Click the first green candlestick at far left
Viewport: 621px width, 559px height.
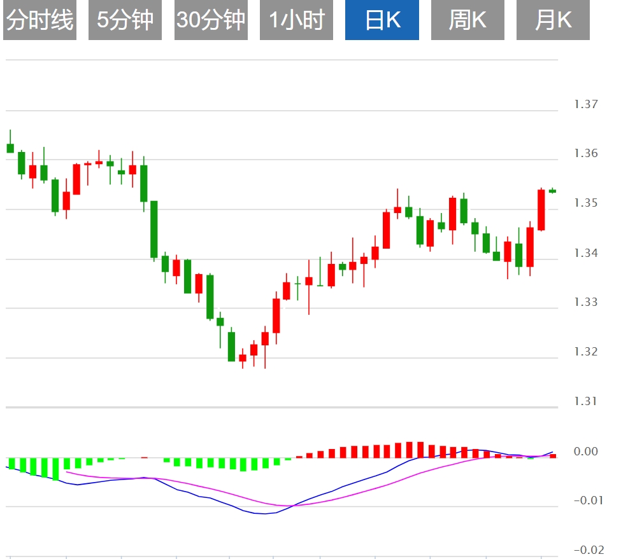[x=10, y=148]
